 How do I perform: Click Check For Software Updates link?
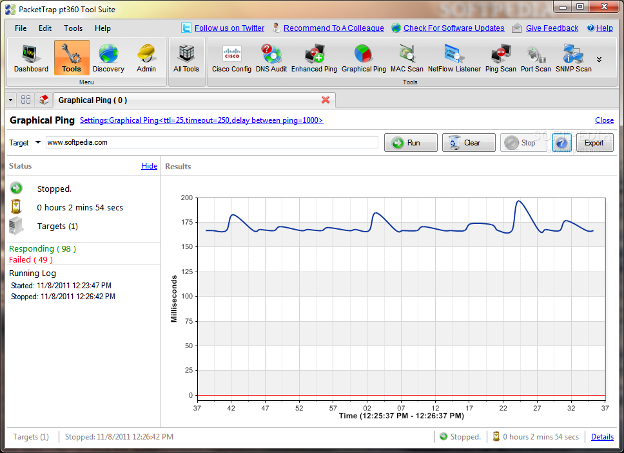[454, 28]
